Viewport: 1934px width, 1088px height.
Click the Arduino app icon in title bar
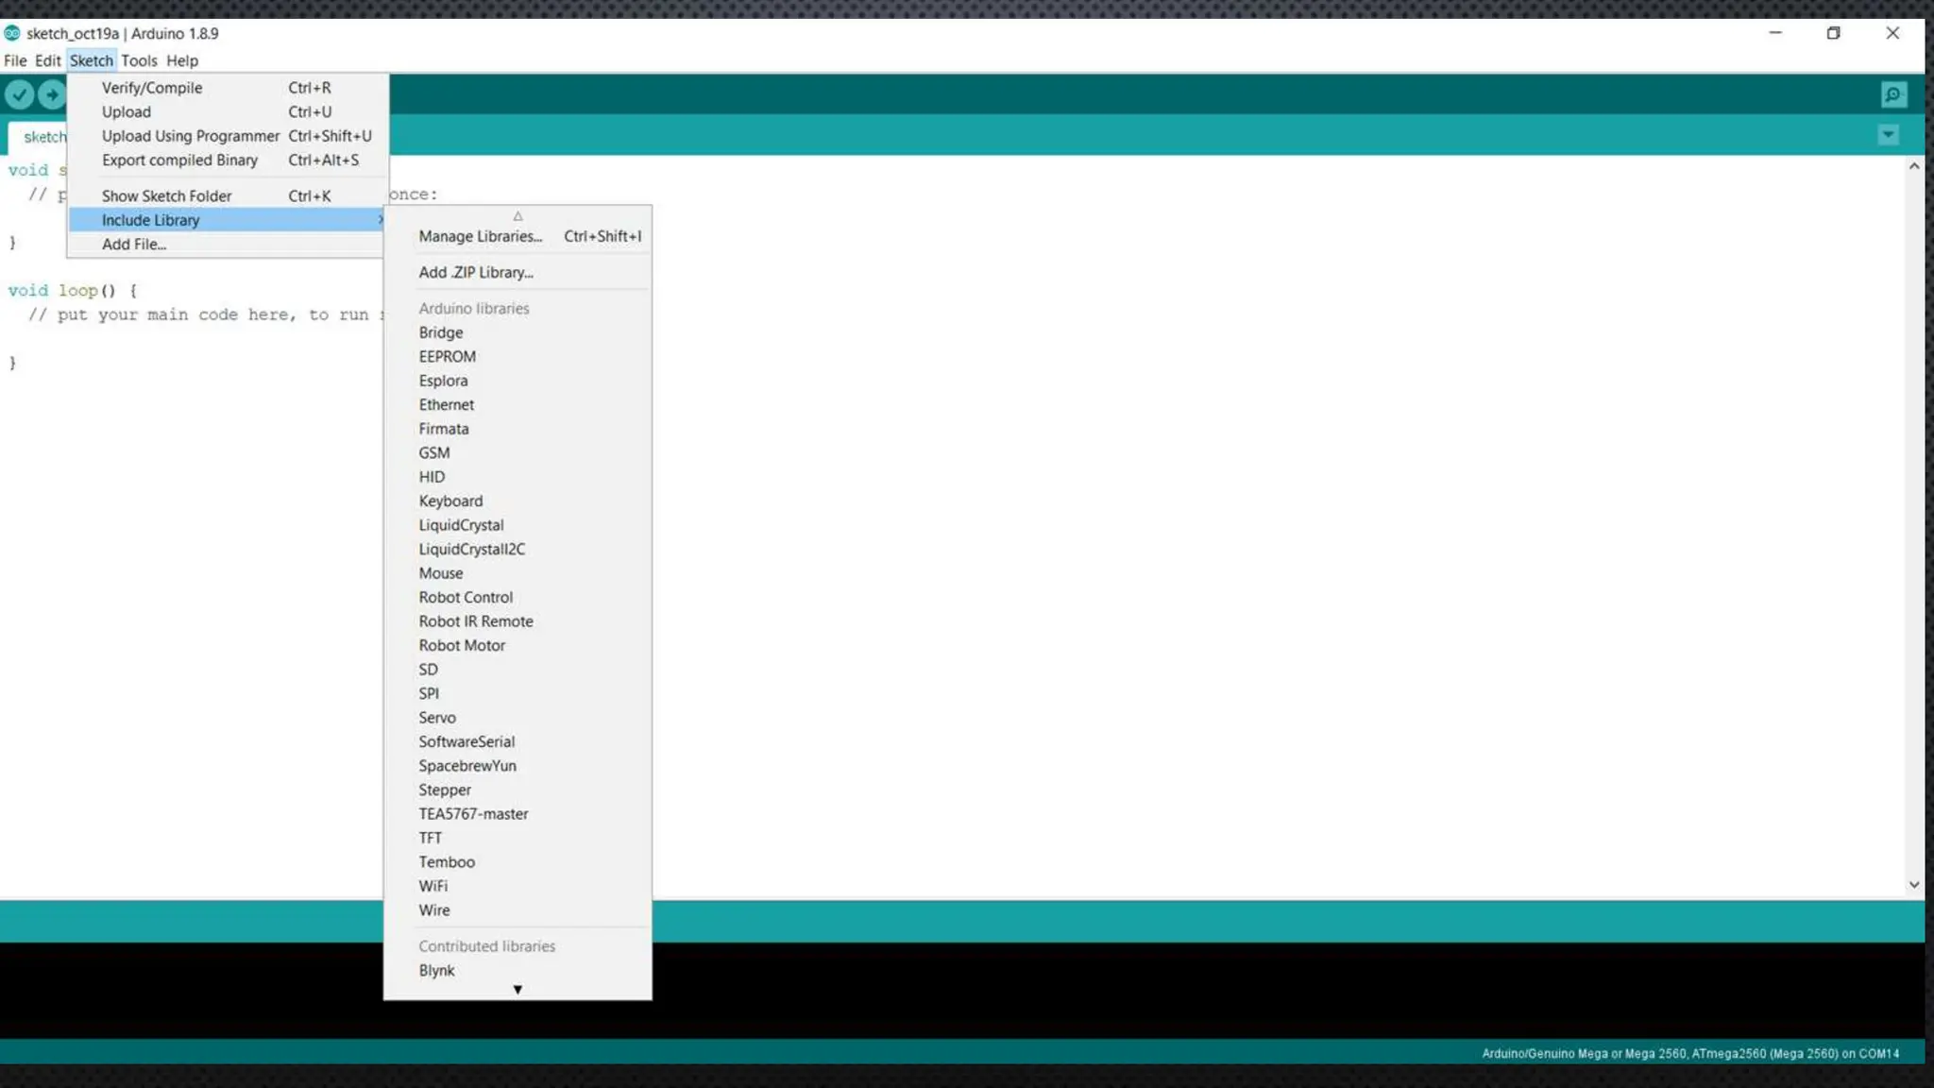[11, 33]
